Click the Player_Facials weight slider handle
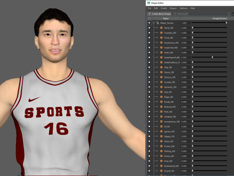This screenshot has height=176, width=234. point(226,22)
